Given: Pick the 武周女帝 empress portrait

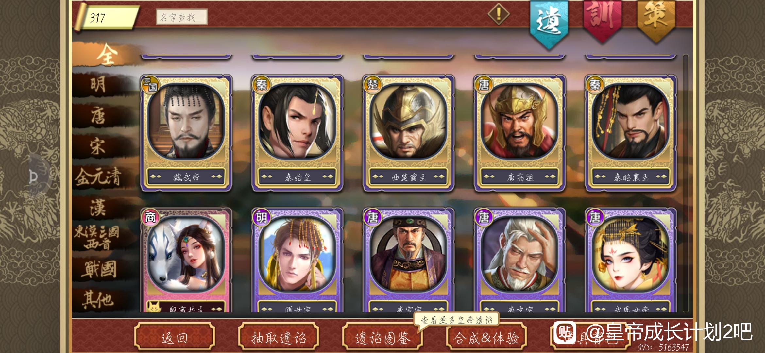Looking at the screenshot, I should click(631, 260).
